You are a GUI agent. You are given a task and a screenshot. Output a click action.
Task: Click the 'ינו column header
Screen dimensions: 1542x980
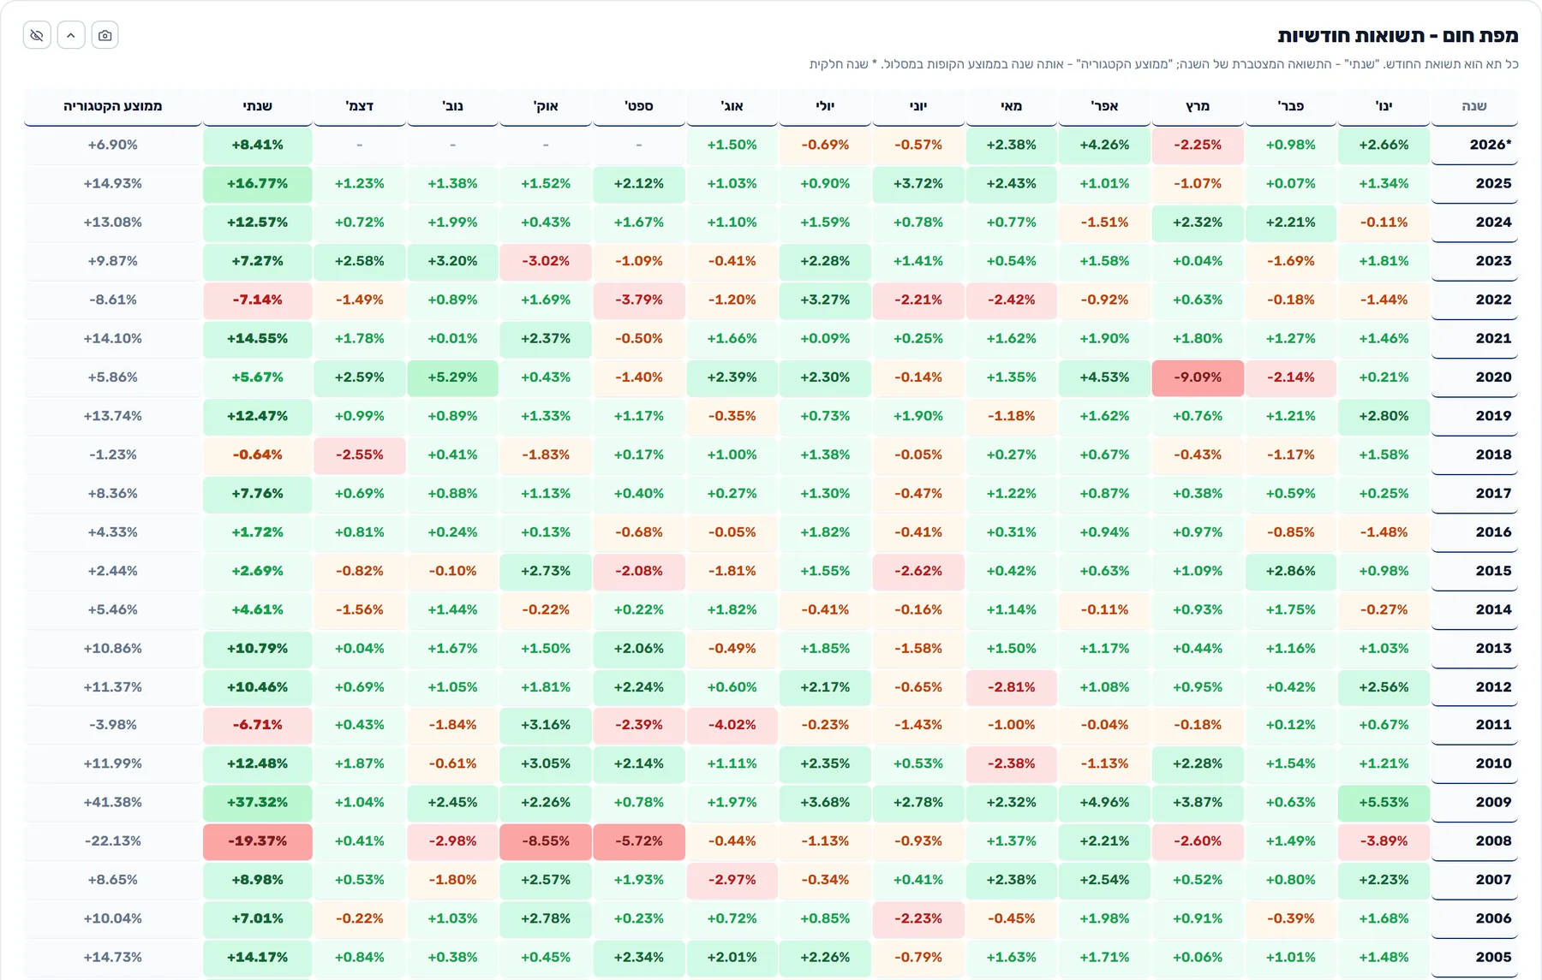point(1384,106)
